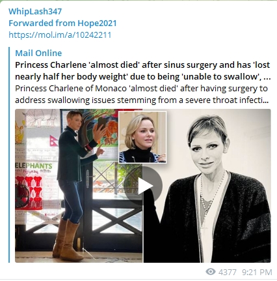Click the article description starting 'Princess Charlene of Monaco'
The height and width of the screenshot is (281, 277).
click(x=142, y=95)
